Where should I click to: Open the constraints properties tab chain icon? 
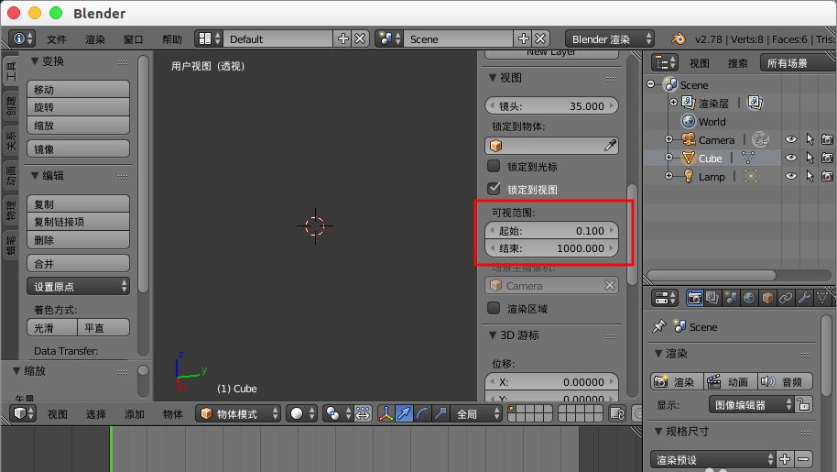click(x=786, y=298)
